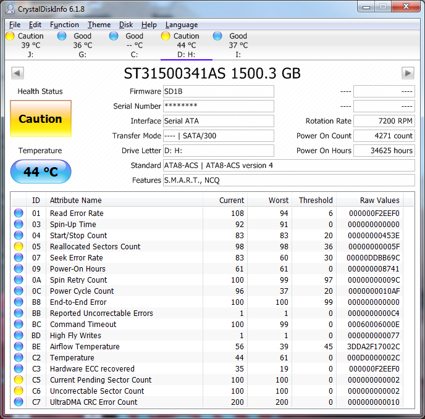Viewport: 425px width, 419px height.
Task: Click the blue status orb for Read Error Rate
Action: 19,213
